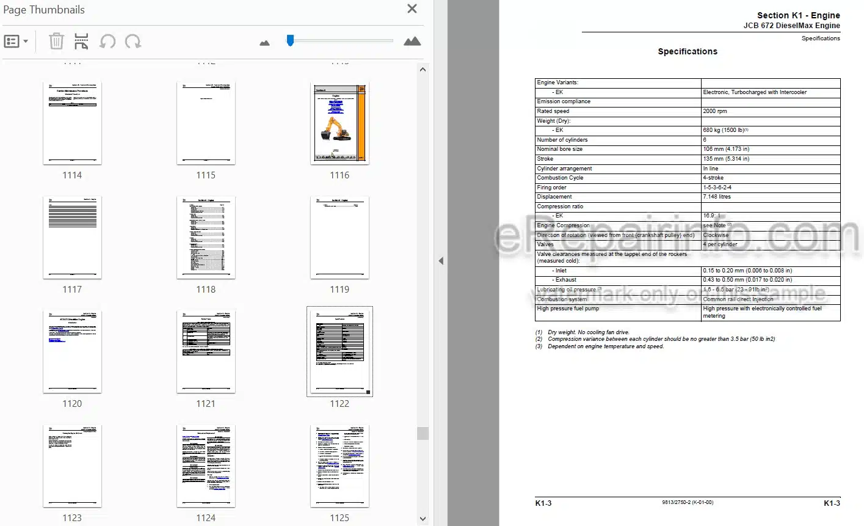Select page 1125 thumbnail

click(339, 466)
